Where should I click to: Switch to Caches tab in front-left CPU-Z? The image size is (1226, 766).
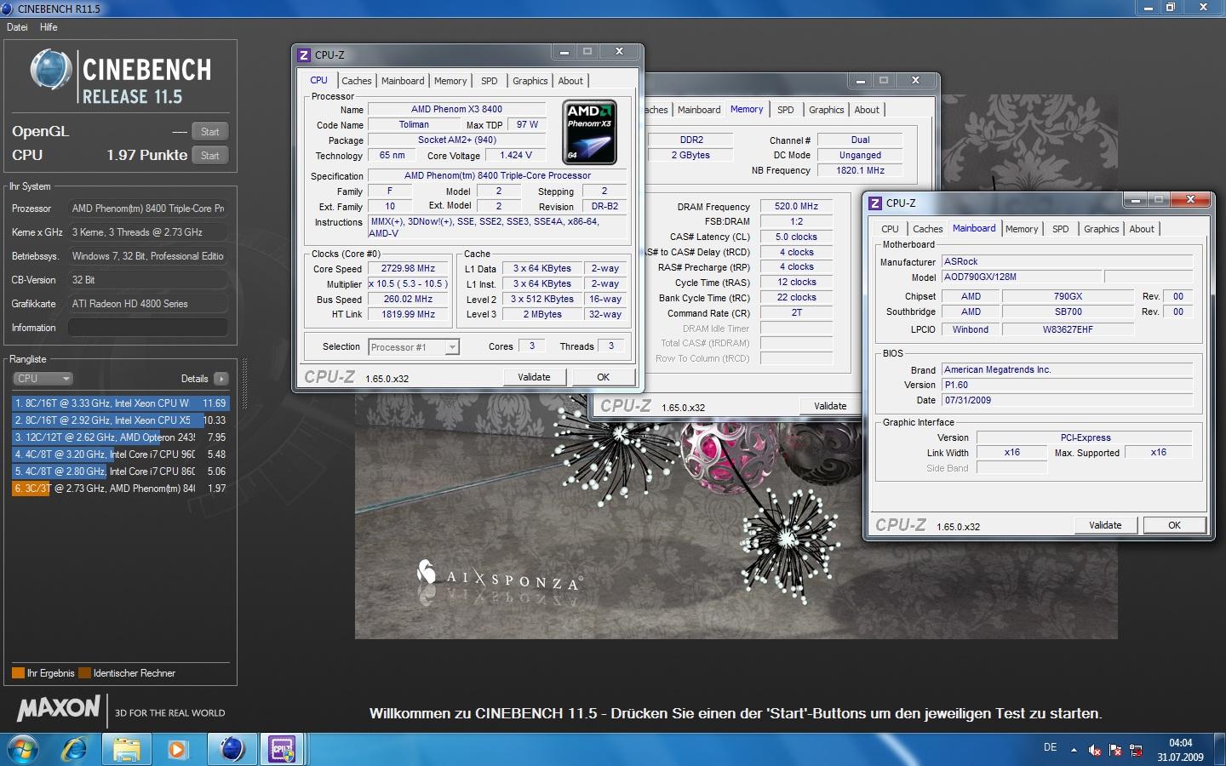[357, 81]
